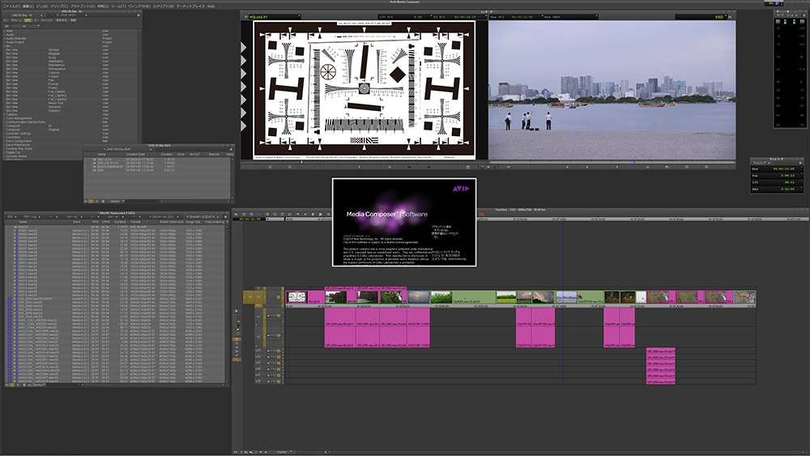This screenshot has width=810, height=456.
Task: Switch to the フォーマット tab in Project window
Action: click(46, 20)
